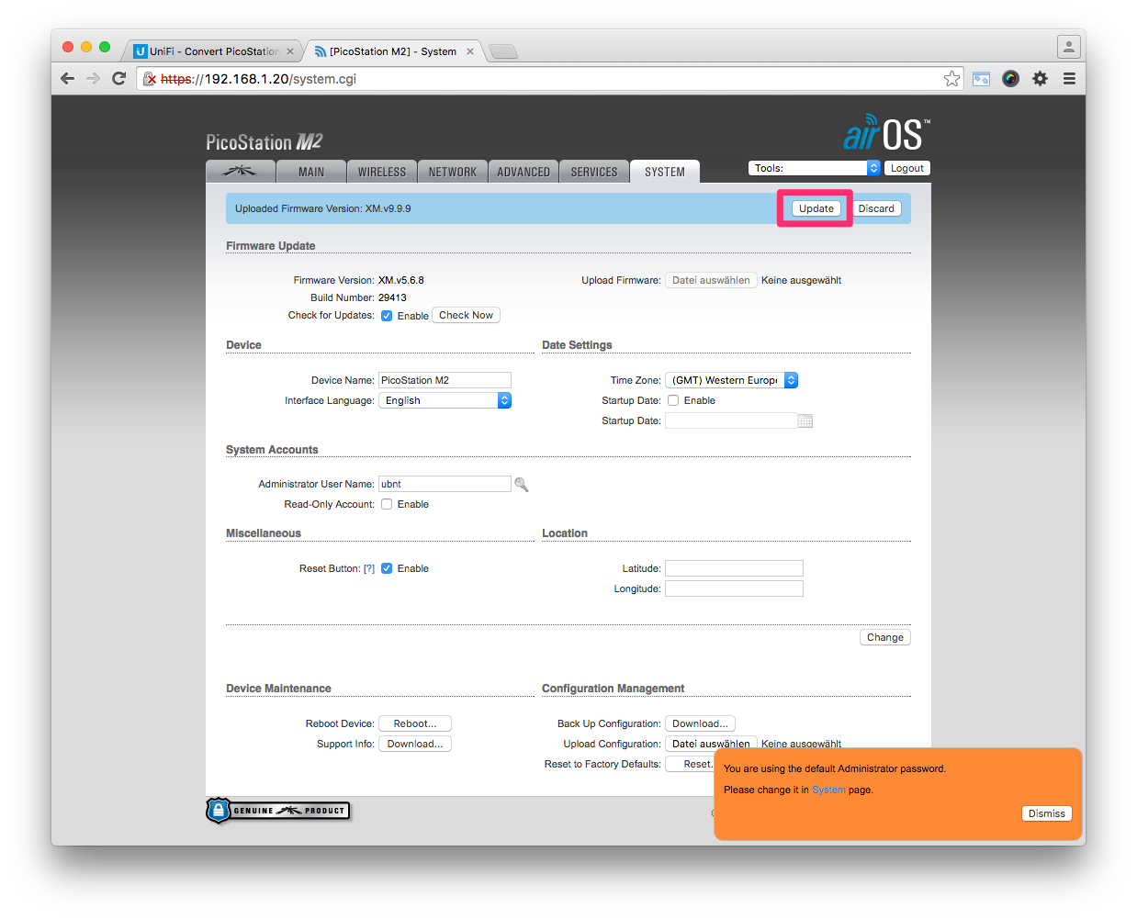Click the Genuine Product badge
This screenshot has height=919, width=1137.
tap(278, 811)
